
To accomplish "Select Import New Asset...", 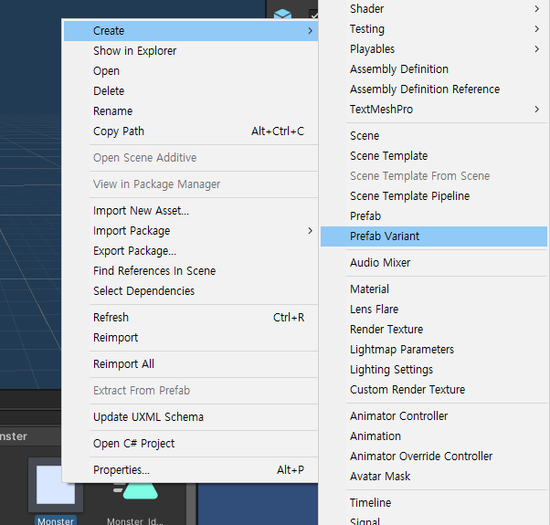I will (x=190, y=211).
